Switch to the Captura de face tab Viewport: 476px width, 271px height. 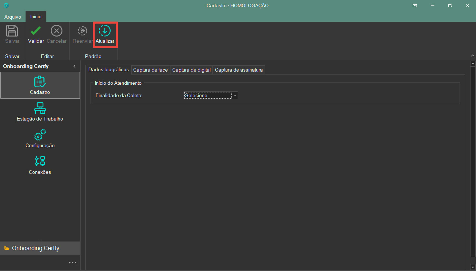(x=150, y=70)
